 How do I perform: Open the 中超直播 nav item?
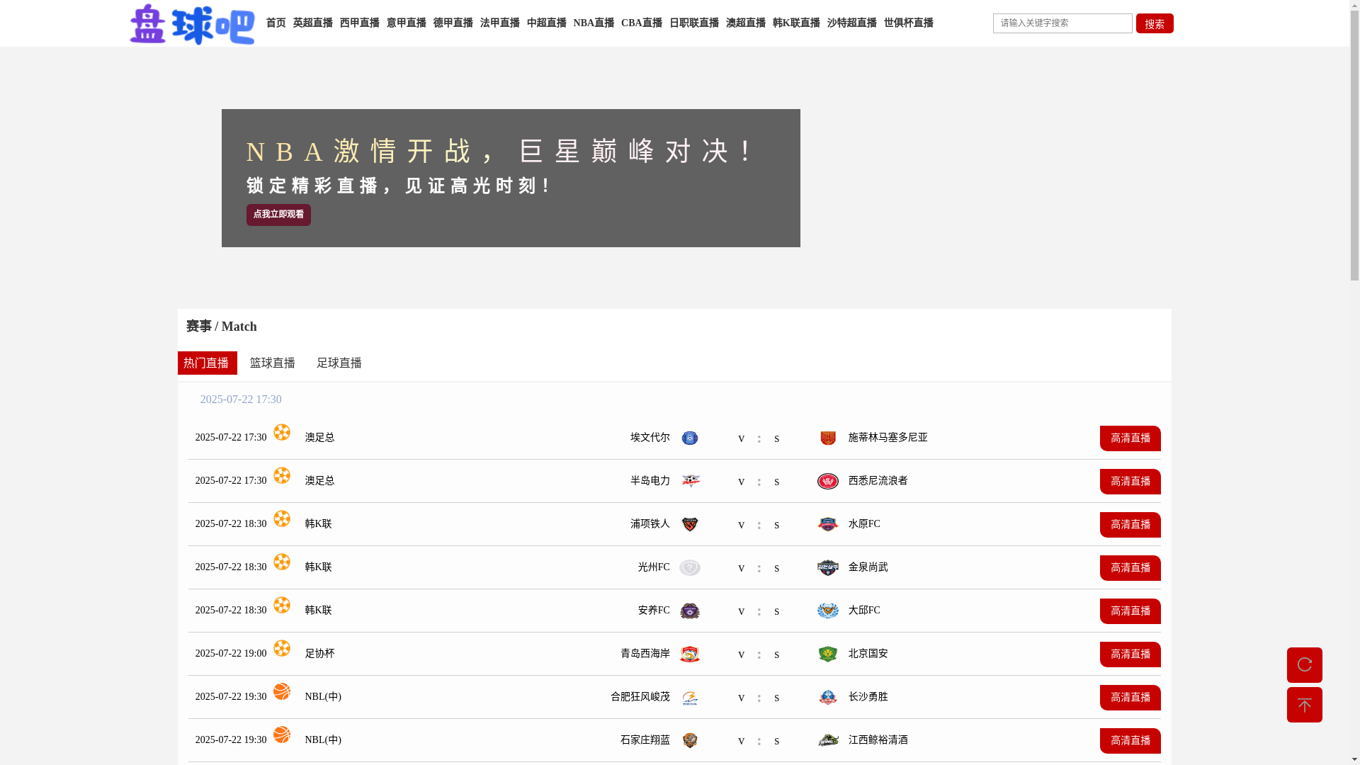pos(546,23)
